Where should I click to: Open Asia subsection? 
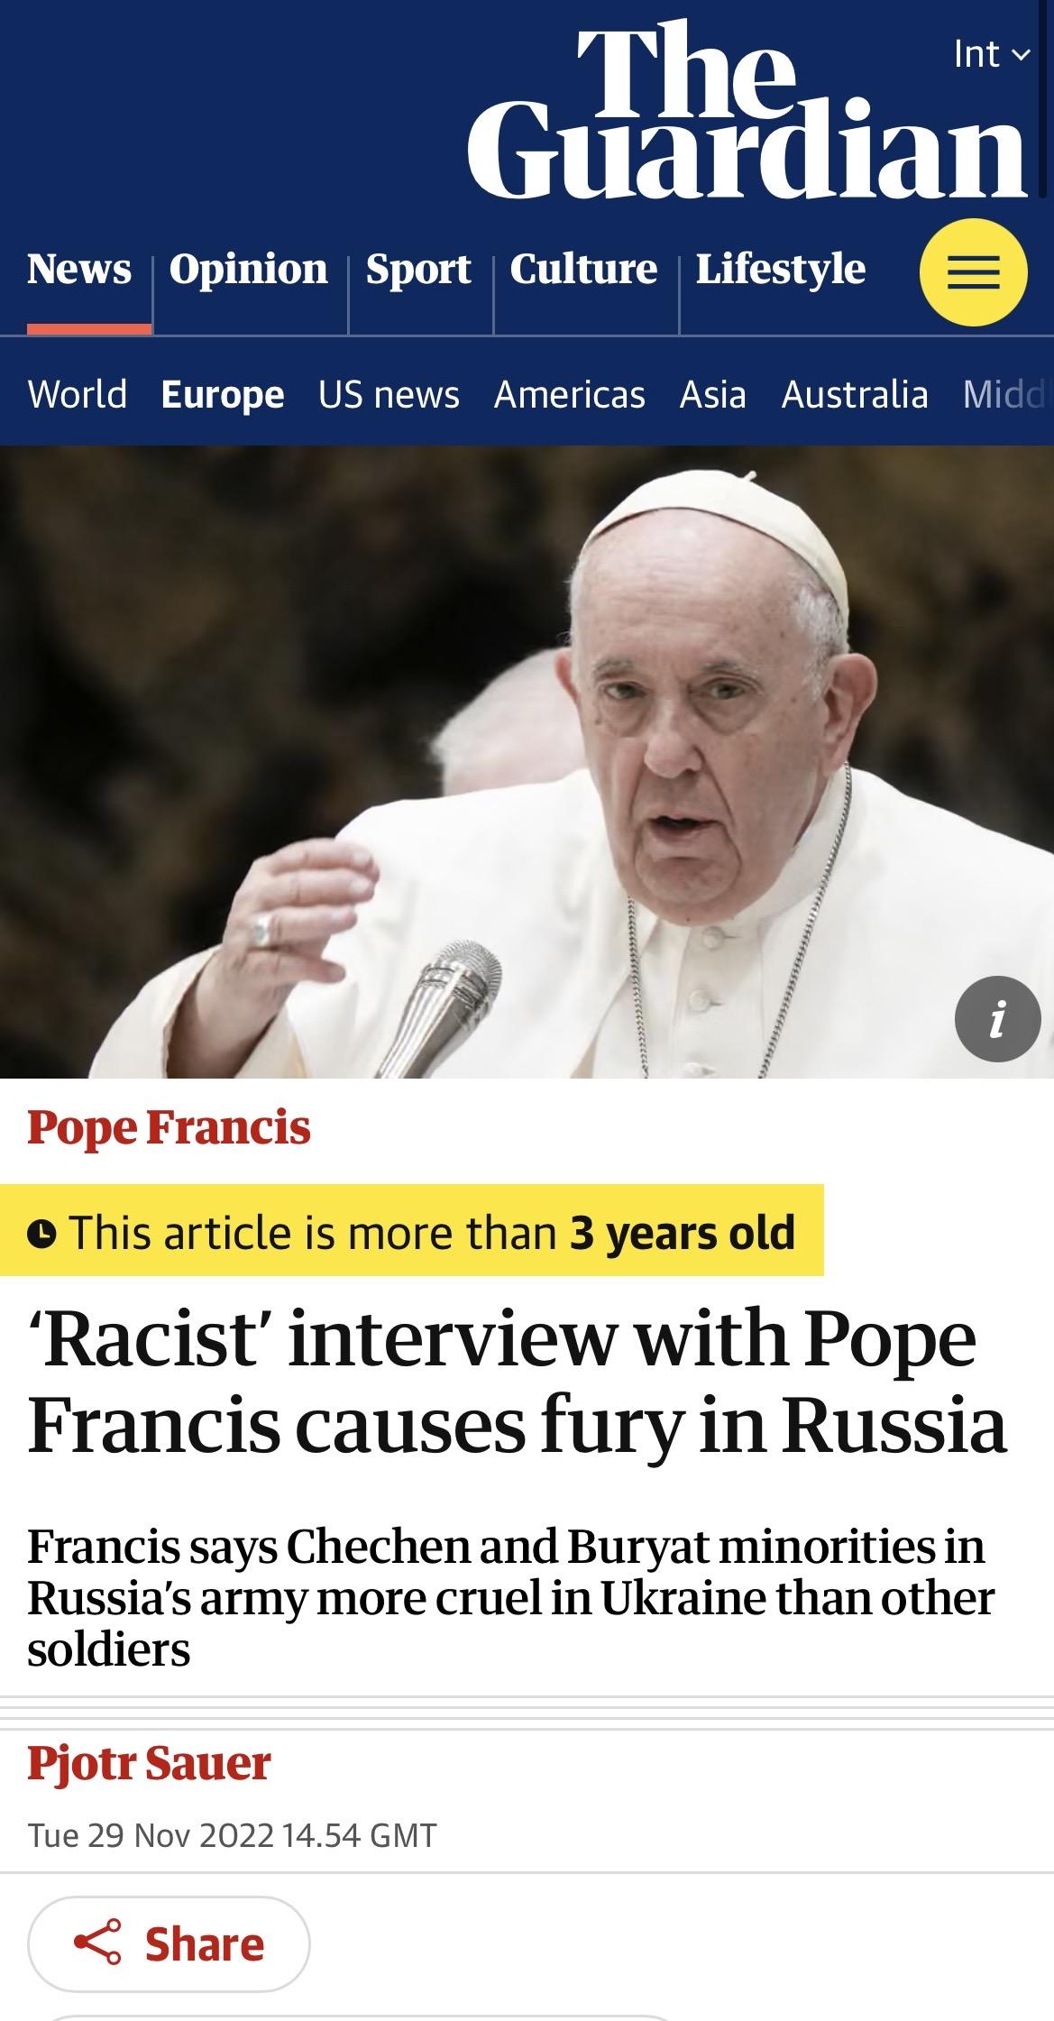click(713, 394)
